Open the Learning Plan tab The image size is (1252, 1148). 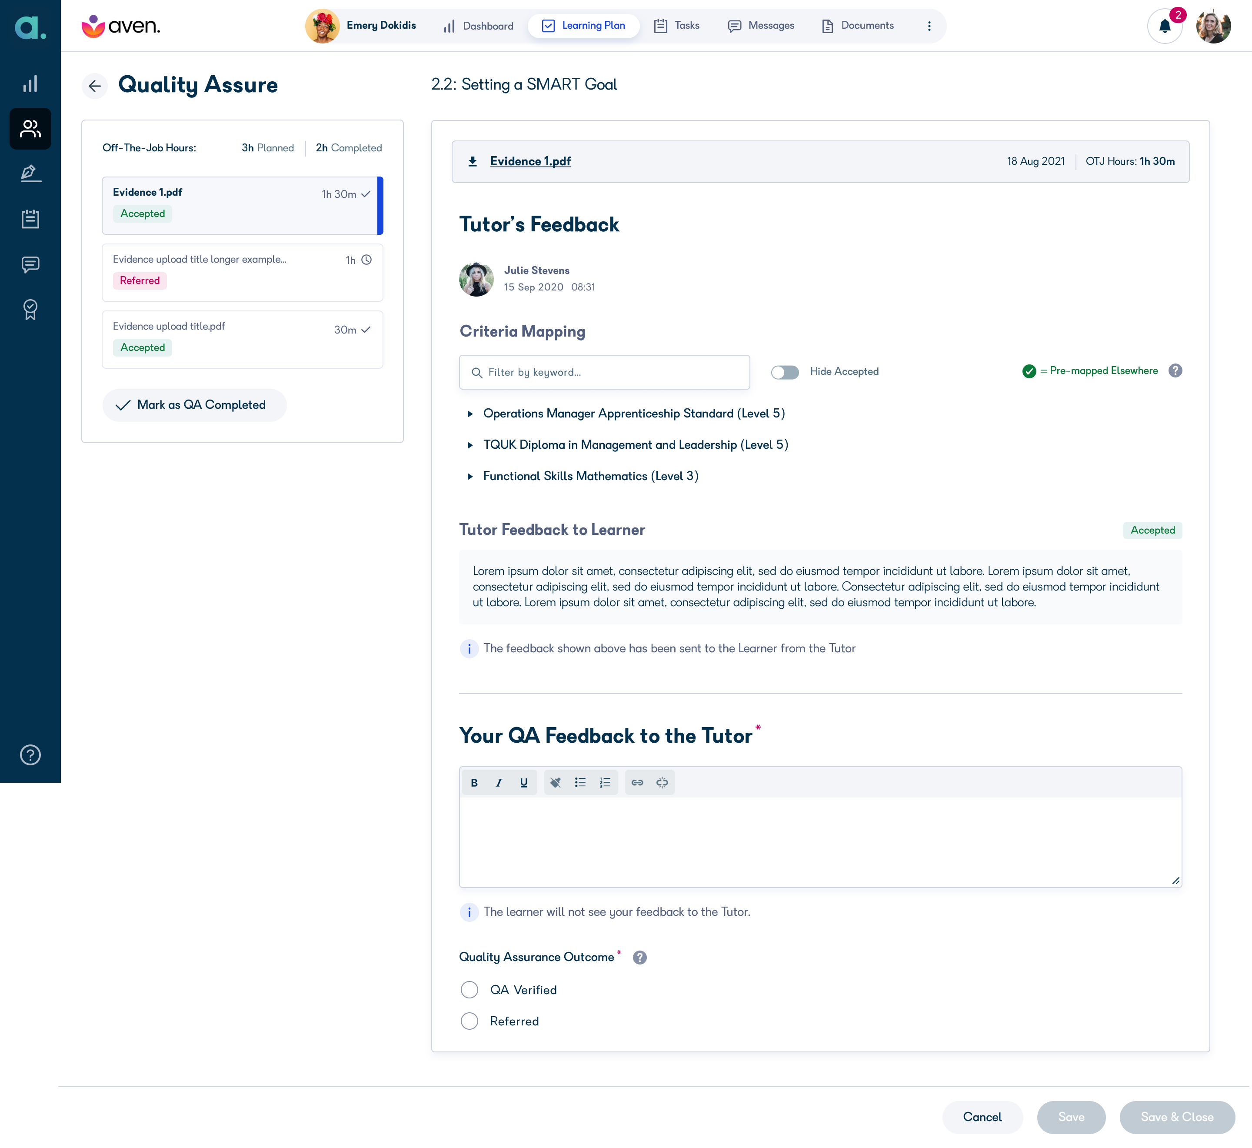584,26
